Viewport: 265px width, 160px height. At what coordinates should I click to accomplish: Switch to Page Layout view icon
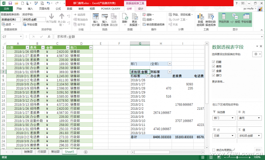tap(211, 157)
